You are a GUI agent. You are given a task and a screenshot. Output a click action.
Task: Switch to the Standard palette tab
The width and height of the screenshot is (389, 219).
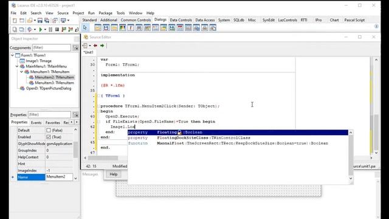coord(89,20)
